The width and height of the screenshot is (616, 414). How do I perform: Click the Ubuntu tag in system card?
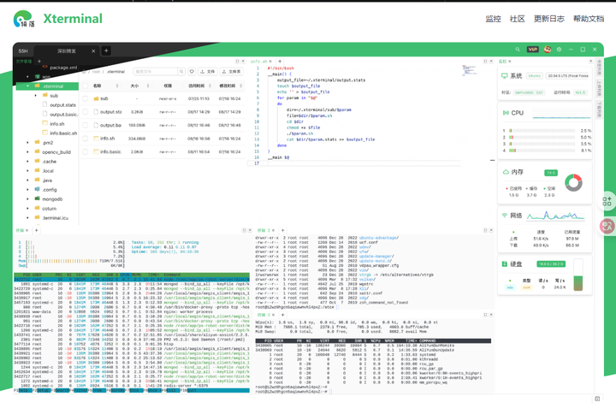click(x=534, y=76)
